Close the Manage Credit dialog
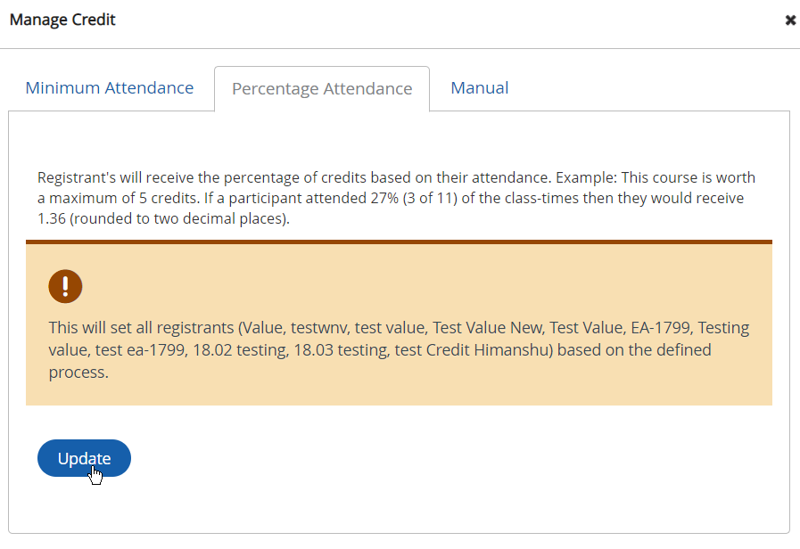The image size is (800, 549). [789, 20]
